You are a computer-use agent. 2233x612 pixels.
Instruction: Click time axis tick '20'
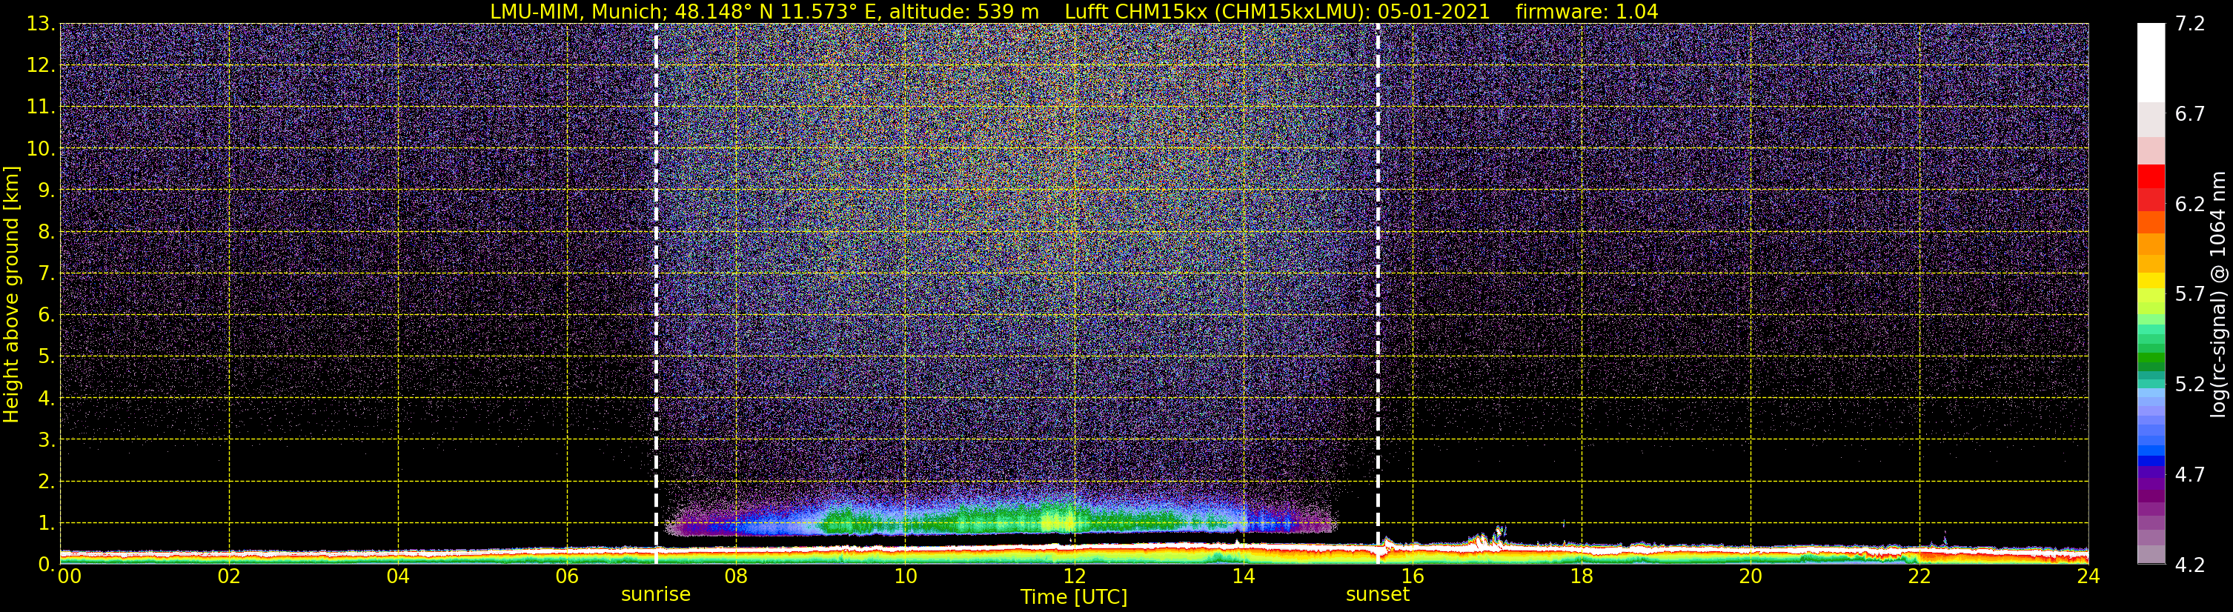point(1751,576)
